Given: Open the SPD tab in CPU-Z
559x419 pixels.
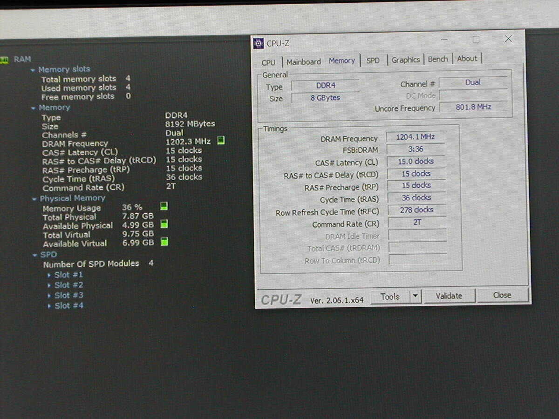Looking at the screenshot, I should 373,61.
